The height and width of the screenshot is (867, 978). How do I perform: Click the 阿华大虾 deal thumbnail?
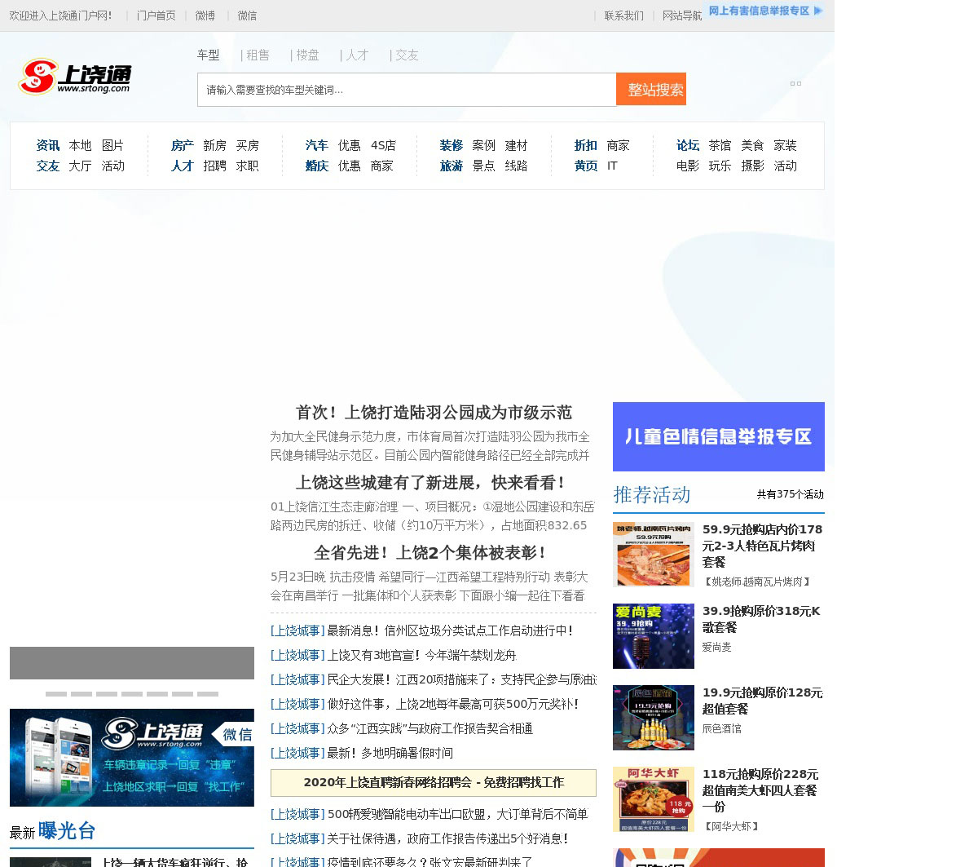(653, 799)
